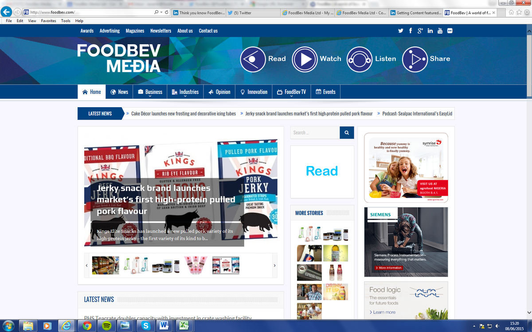The width and height of the screenshot is (532, 332).
Task: Go forward with browser forward arrow
Action: tap(17, 12)
